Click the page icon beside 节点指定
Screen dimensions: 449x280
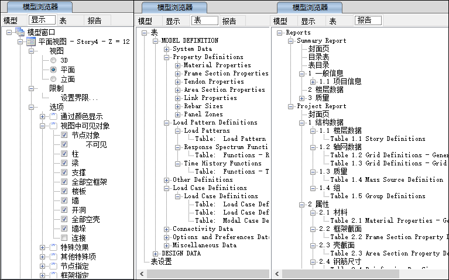[x=54, y=266]
